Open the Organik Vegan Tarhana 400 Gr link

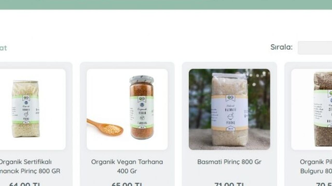pos(127,166)
